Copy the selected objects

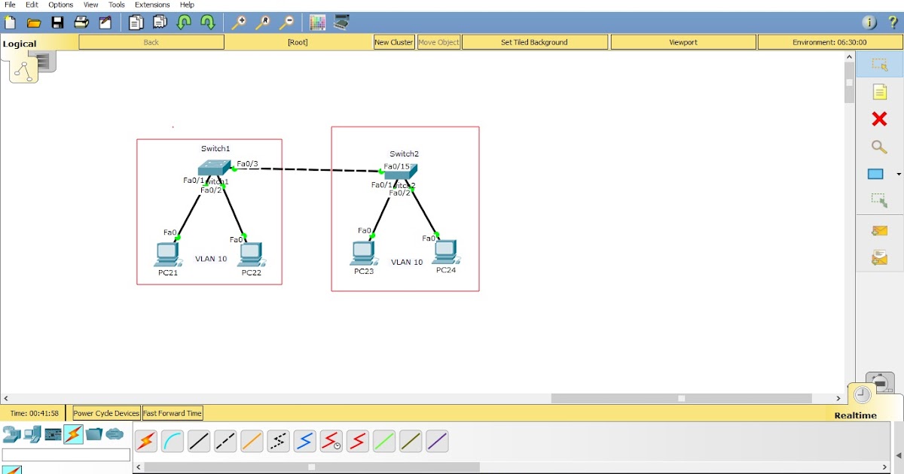pyautogui.click(x=136, y=23)
